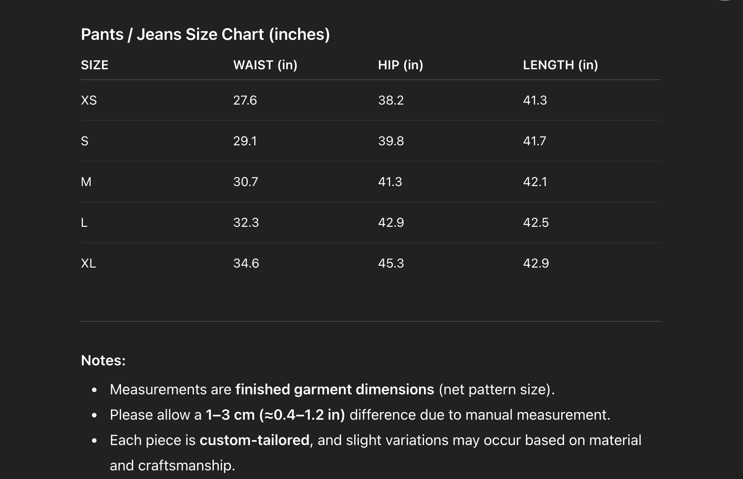This screenshot has width=743, height=479.
Task: Click the WAIST (in) column header
Action: point(265,65)
